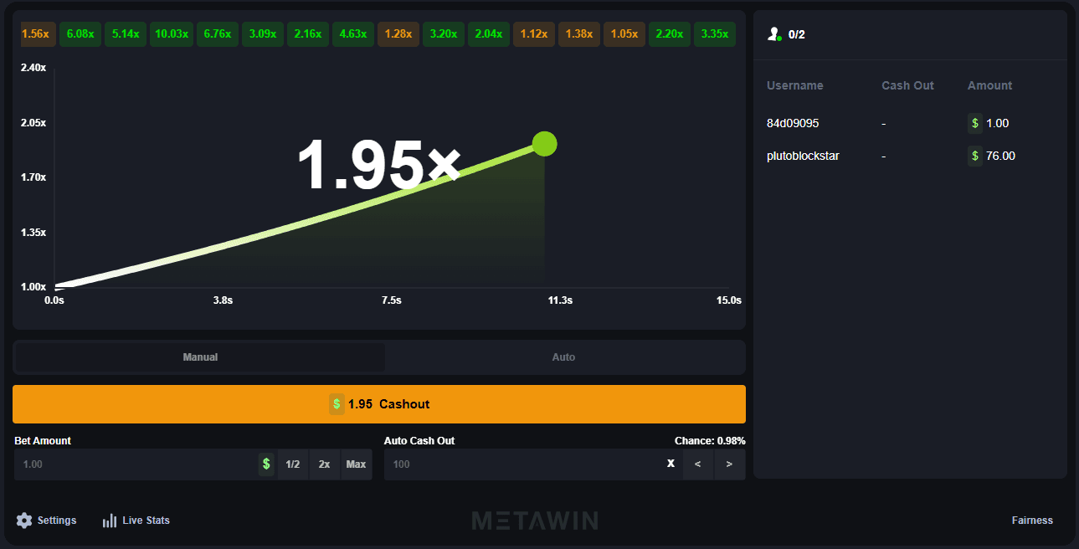Switch to the Manual tab
The width and height of the screenshot is (1079, 549).
(x=198, y=357)
